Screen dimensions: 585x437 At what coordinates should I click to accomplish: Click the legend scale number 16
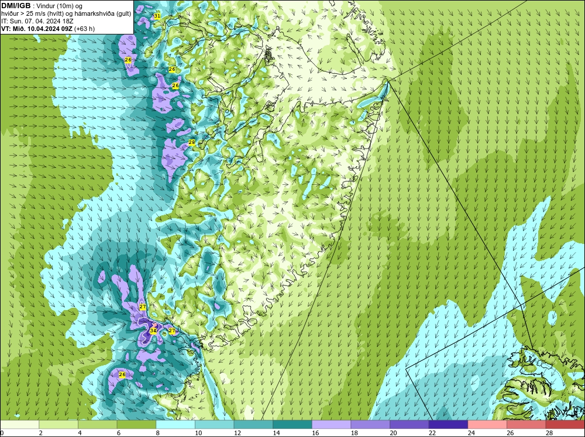coord(315,433)
